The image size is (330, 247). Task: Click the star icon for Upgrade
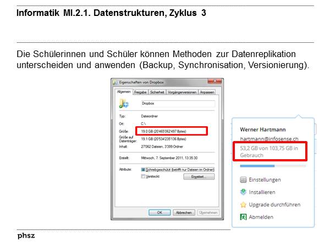pyautogui.click(x=243, y=205)
